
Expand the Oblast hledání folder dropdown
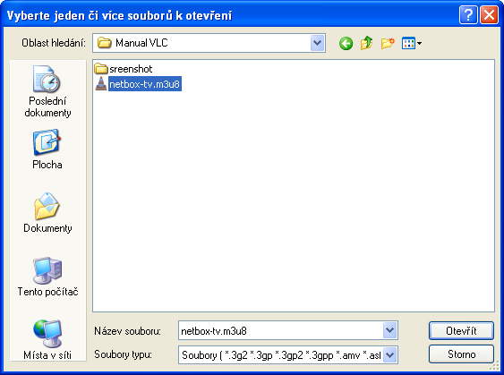[318, 43]
